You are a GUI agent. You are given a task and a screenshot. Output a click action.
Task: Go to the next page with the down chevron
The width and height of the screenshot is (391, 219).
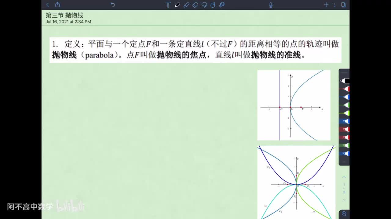pyautogui.click(x=344, y=200)
